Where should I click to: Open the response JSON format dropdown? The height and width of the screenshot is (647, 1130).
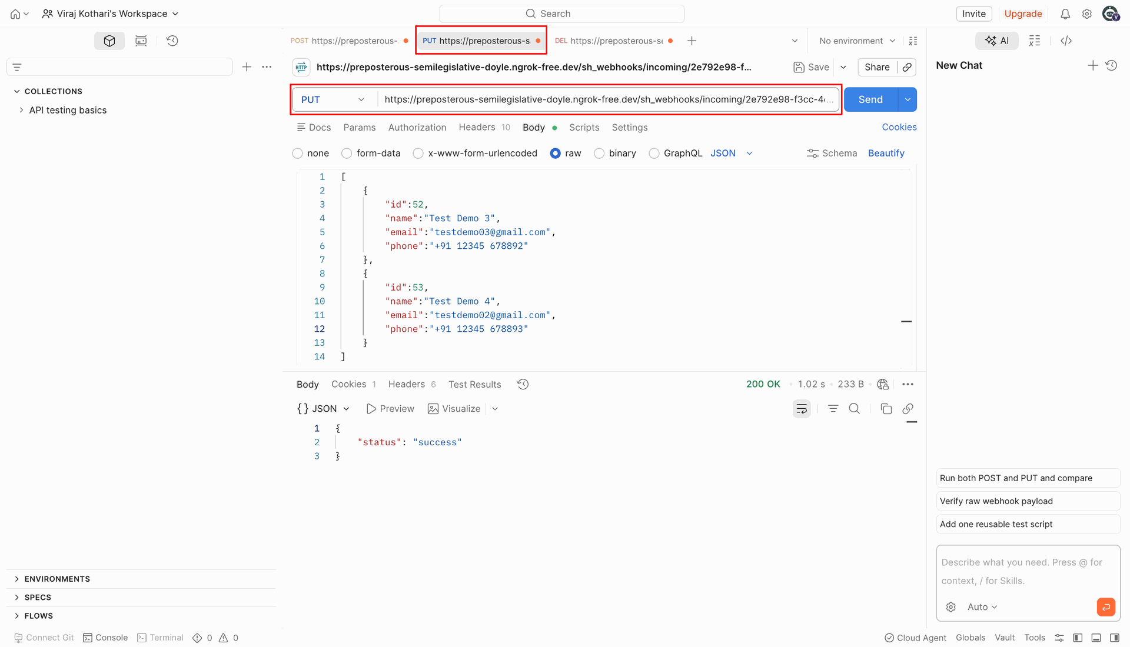click(324, 409)
